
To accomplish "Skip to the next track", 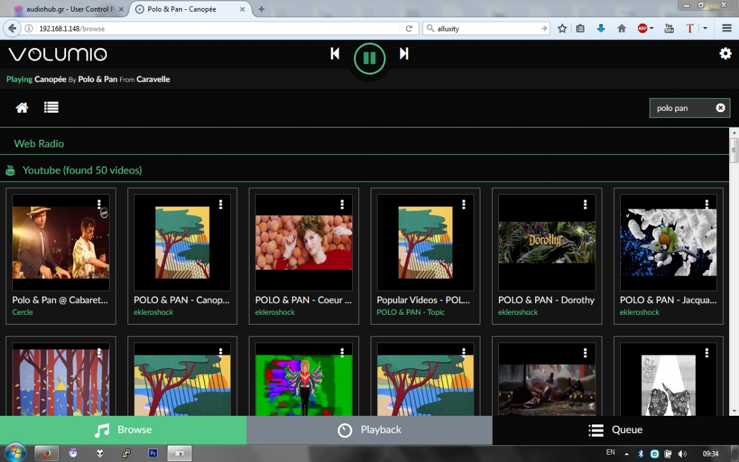I will [x=404, y=54].
